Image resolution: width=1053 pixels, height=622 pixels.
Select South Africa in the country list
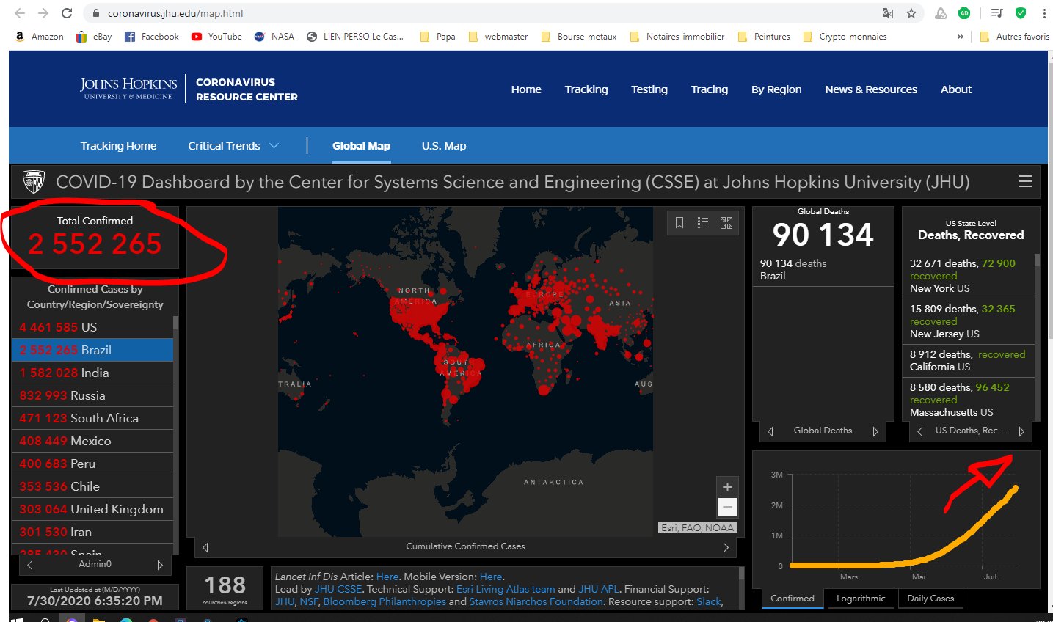click(92, 418)
